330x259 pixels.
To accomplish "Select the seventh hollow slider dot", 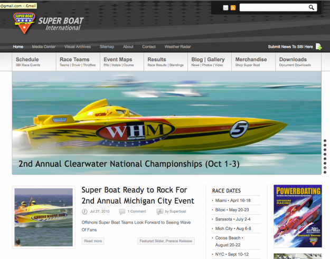I will click(x=325, y=168).
